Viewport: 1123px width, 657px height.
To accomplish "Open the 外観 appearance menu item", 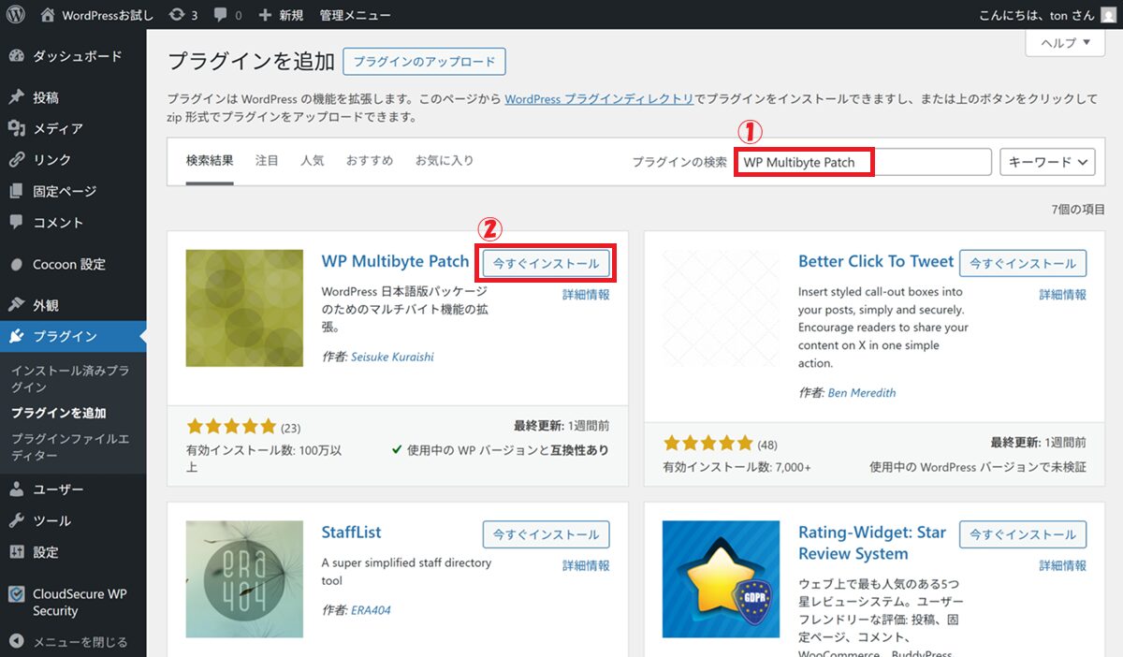I will 46,305.
